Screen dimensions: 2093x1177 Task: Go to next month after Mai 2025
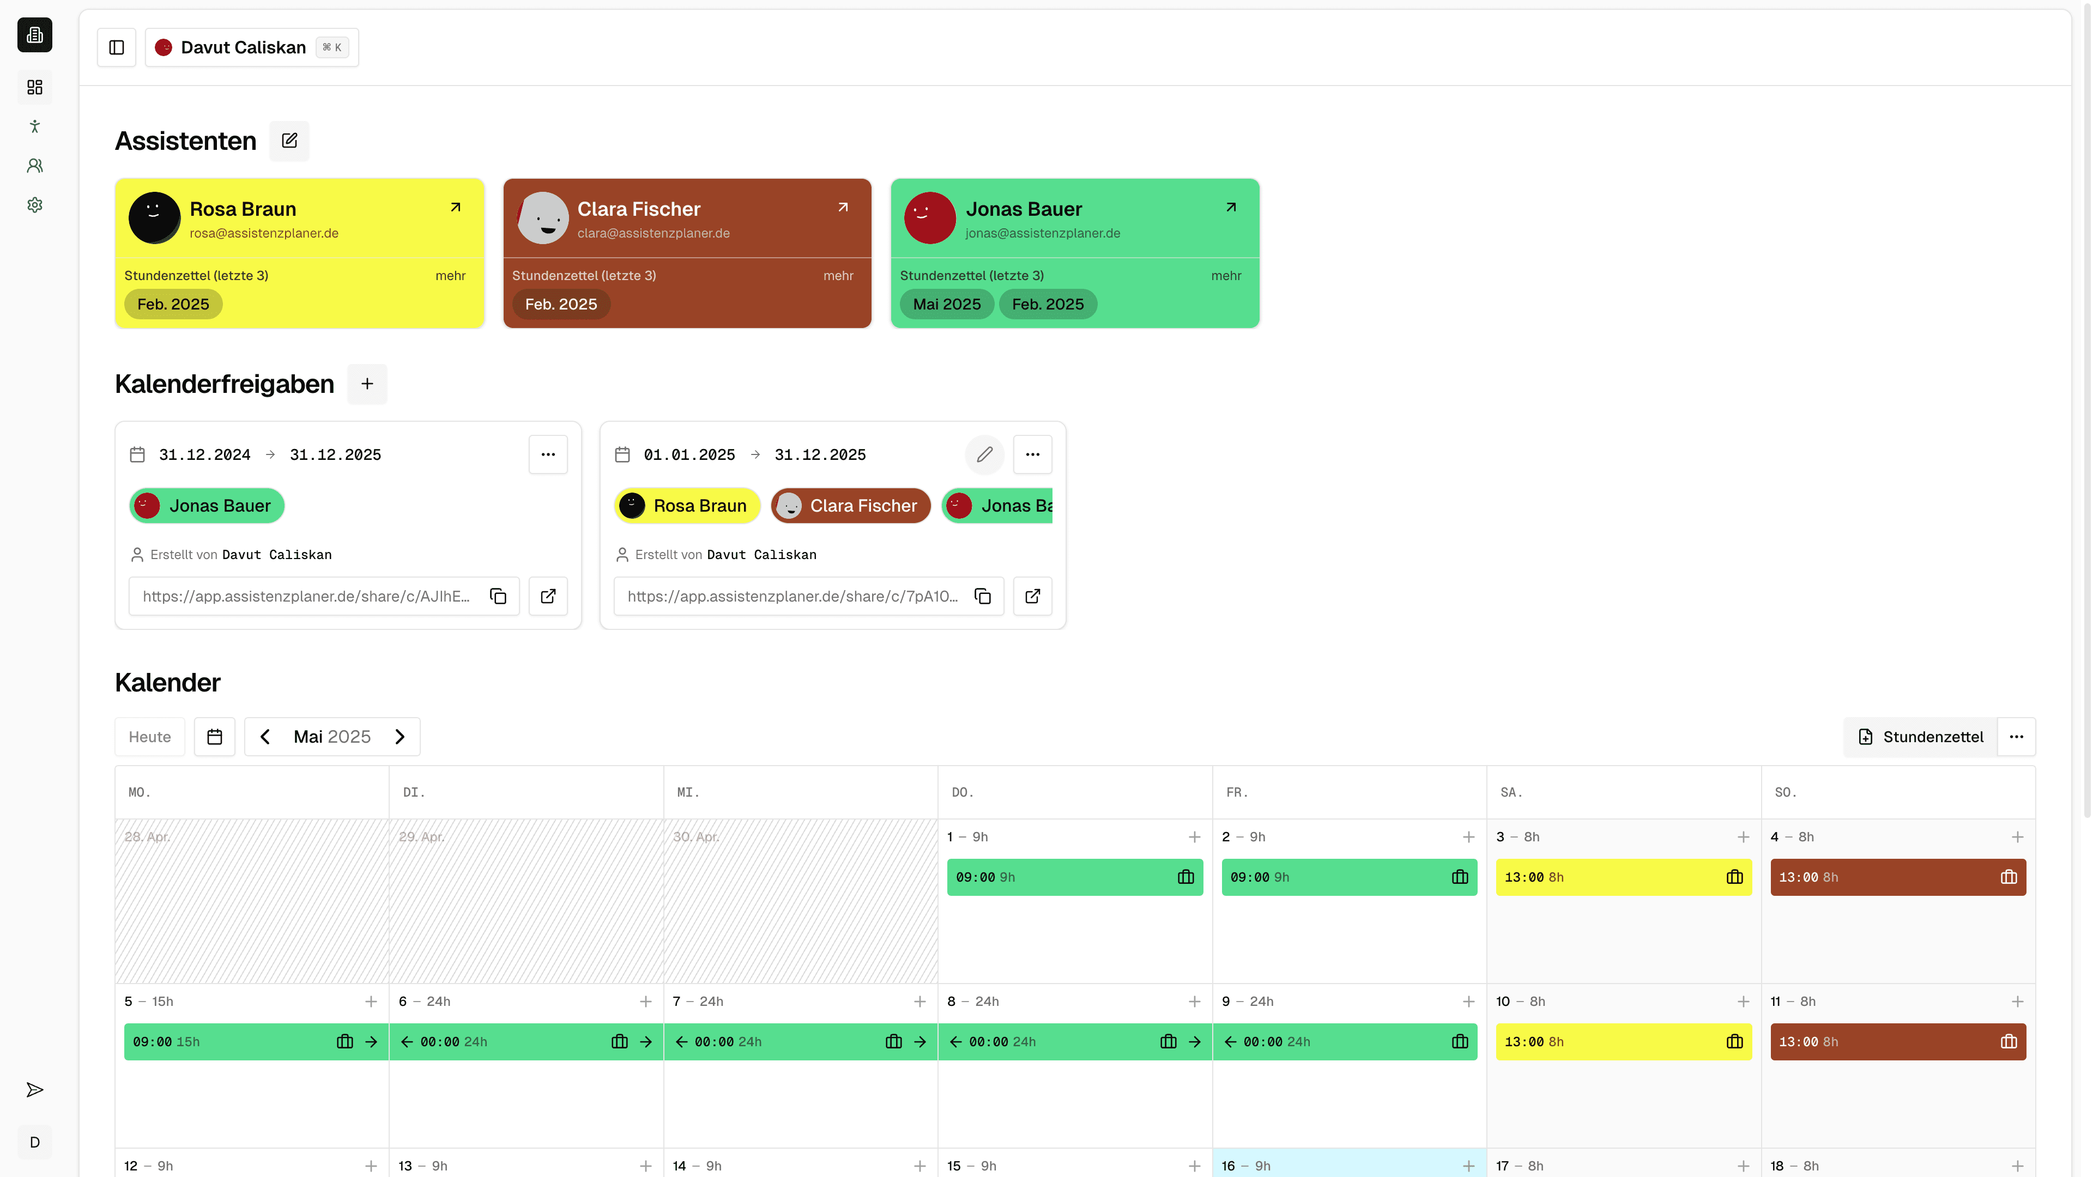tap(400, 737)
